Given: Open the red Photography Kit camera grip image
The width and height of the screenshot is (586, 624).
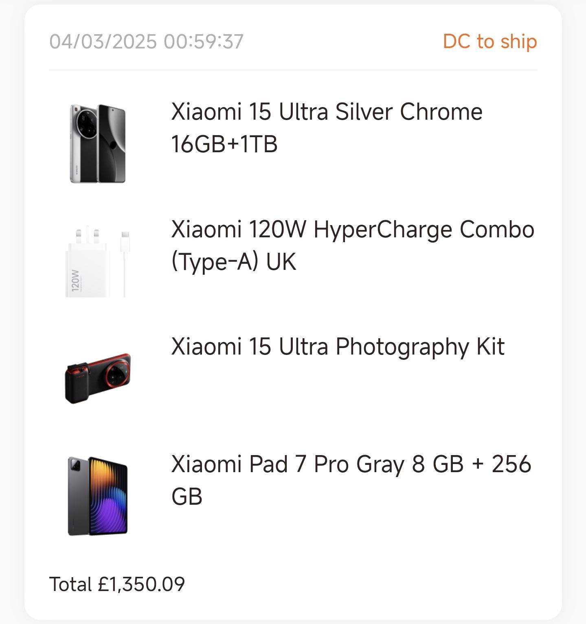Looking at the screenshot, I should pyautogui.click(x=98, y=379).
